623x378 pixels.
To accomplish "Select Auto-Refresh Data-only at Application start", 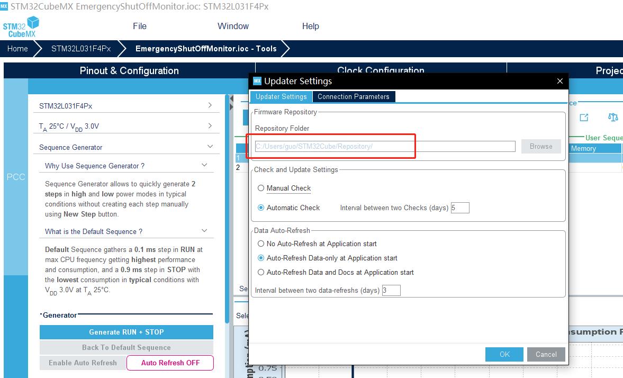I will tap(260, 258).
